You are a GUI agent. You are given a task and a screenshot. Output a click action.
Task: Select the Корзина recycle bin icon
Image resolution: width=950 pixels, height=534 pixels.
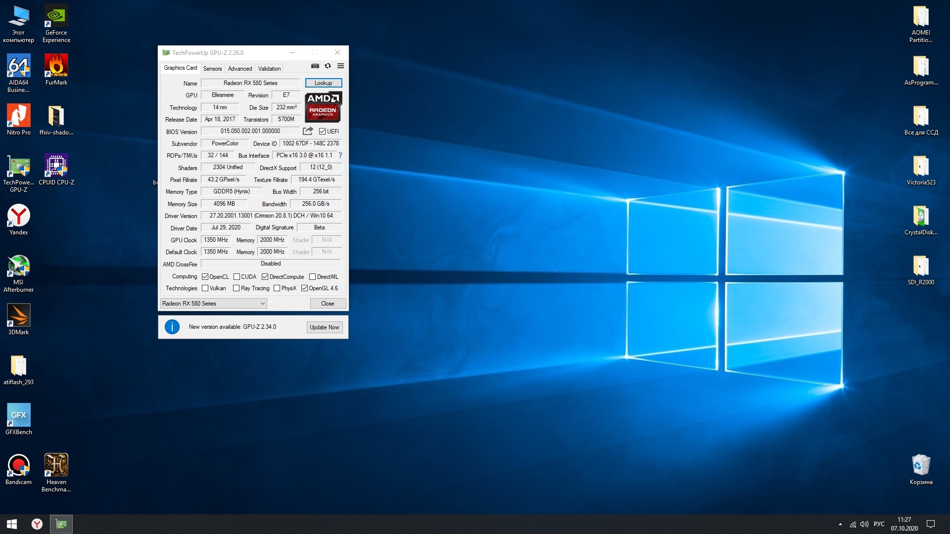[x=921, y=469]
